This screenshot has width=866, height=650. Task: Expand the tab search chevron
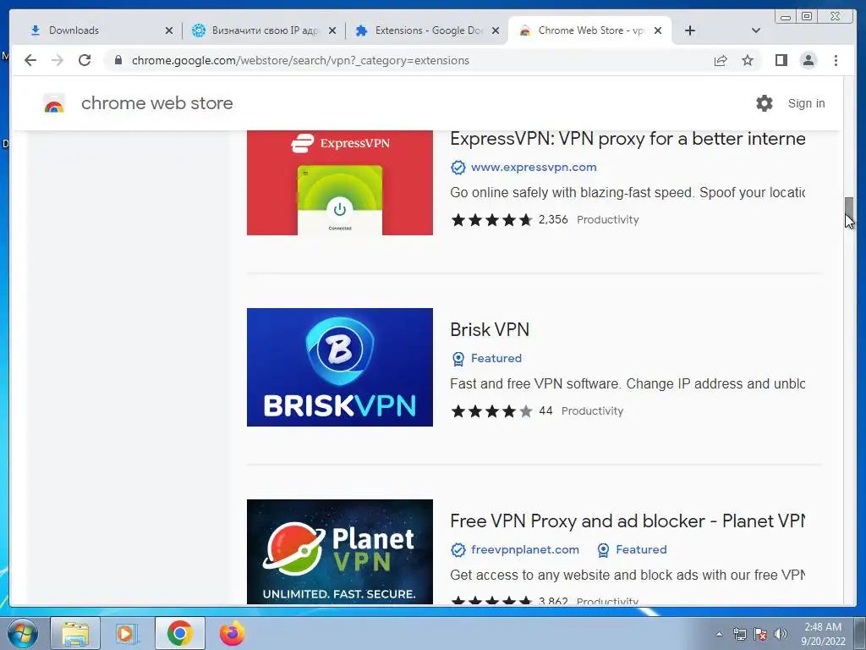click(x=756, y=30)
